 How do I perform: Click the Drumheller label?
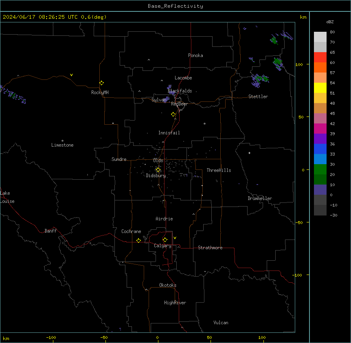[x=260, y=198]
